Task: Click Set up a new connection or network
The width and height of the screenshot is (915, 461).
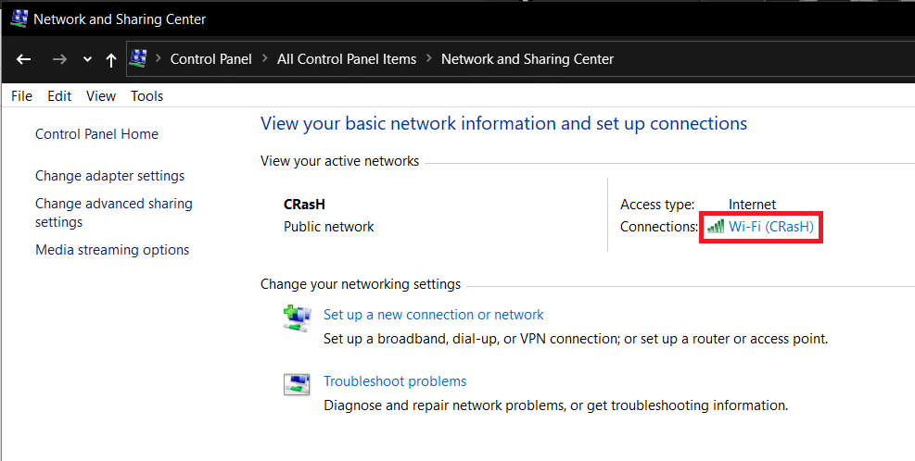Action: [433, 315]
